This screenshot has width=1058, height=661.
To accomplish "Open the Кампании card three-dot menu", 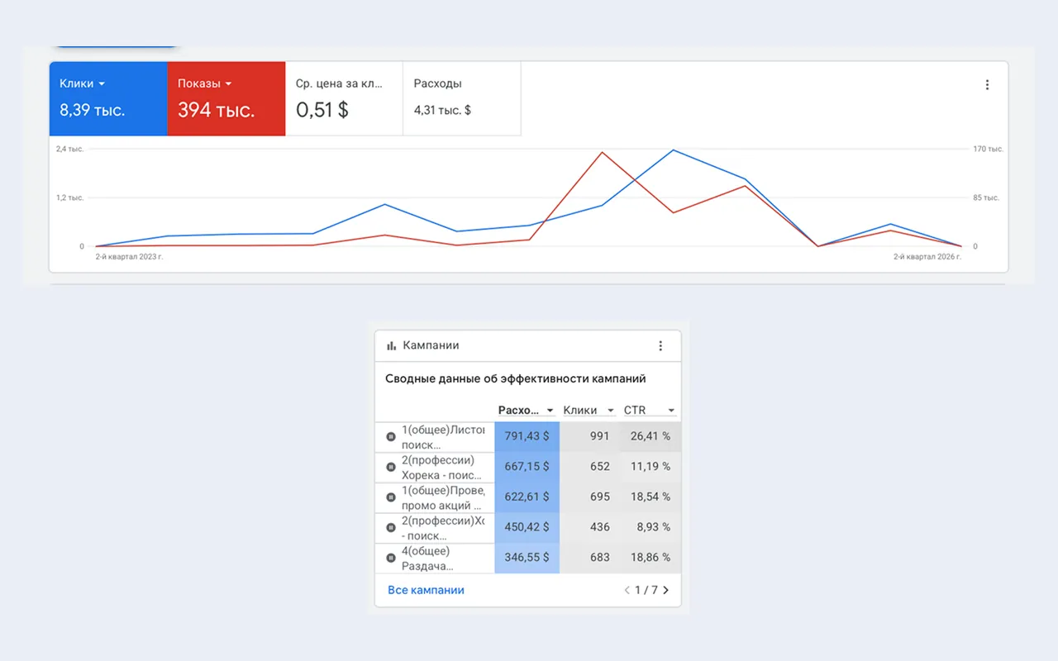I will pyautogui.click(x=660, y=345).
